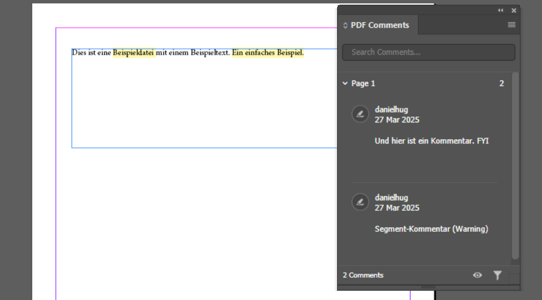Viewport: 542px width, 300px height.
Task: Collapse the PDF Comments panel to icons
Action: coord(500,10)
